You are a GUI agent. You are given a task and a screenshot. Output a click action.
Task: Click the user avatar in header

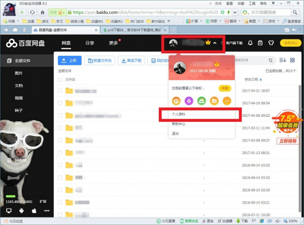[x=173, y=43]
